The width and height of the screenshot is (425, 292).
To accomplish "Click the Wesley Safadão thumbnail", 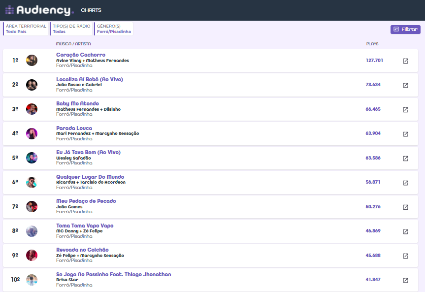I will tap(32, 158).
